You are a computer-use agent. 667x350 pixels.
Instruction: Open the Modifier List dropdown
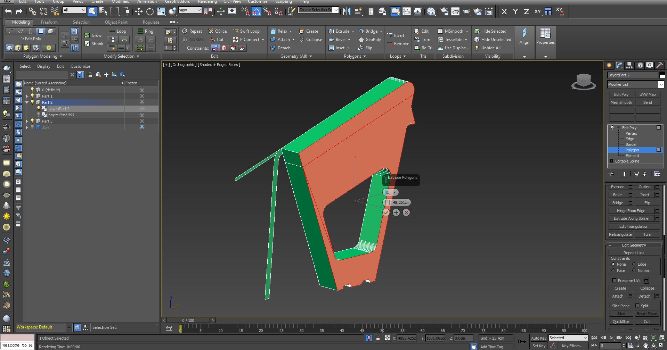tap(660, 84)
